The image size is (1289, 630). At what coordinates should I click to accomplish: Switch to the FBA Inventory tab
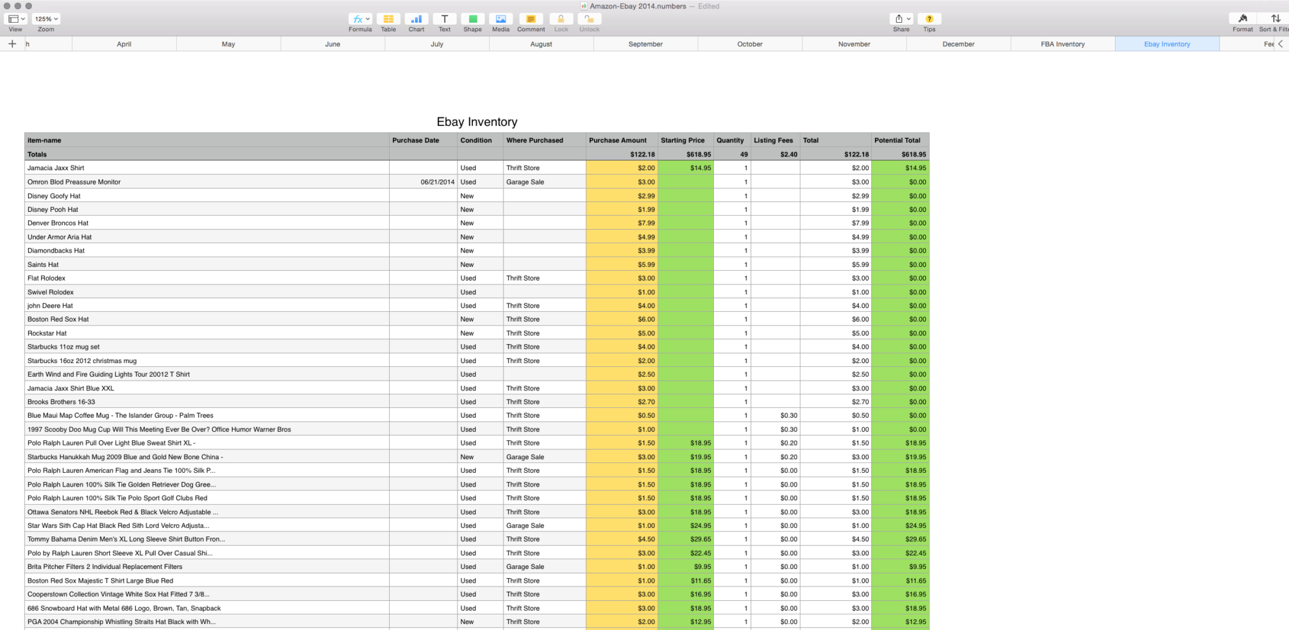[1063, 44]
